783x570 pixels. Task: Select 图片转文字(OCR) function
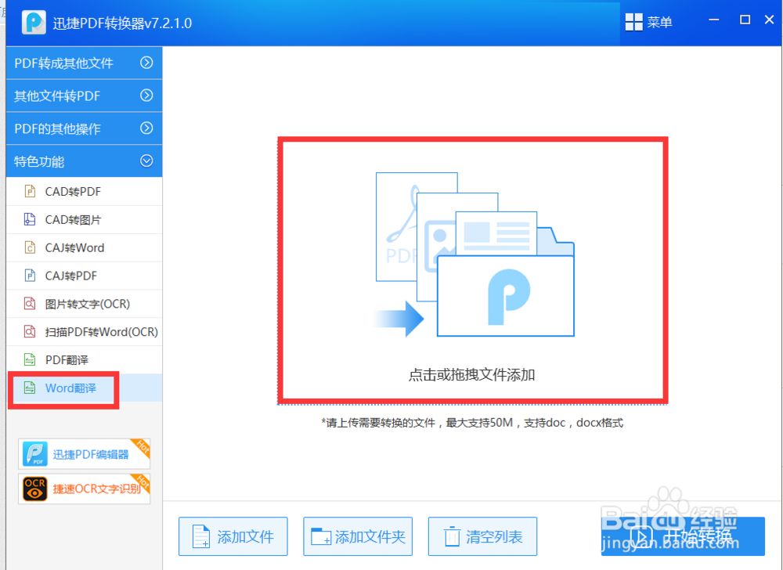click(x=84, y=304)
